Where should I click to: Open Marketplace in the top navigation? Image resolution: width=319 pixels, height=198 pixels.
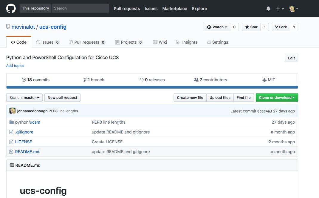pos(174,9)
